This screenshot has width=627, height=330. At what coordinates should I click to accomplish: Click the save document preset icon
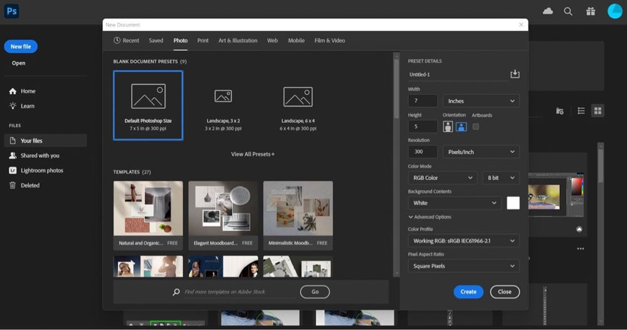click(x=515, y=74)
